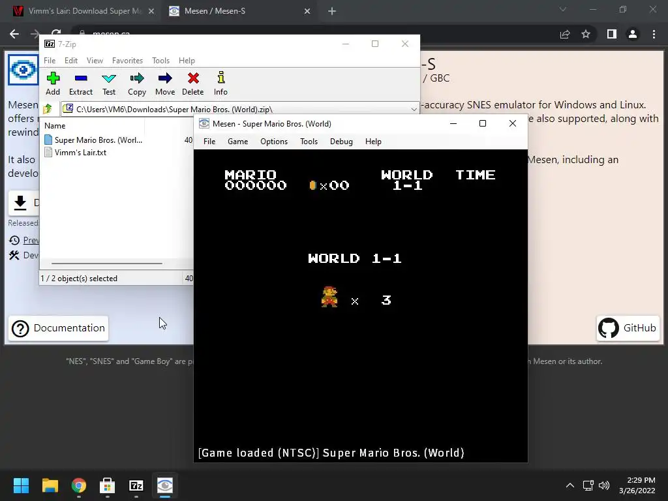Switch to 7-Zip in the taskbar
The height and width of the screenshot is (501, 668).
(x=136, y=485)
